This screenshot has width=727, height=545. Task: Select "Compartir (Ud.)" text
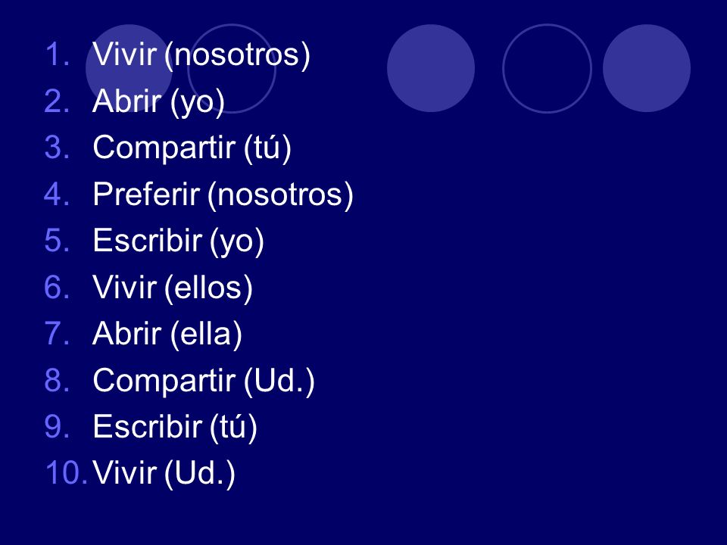point(204,381)
